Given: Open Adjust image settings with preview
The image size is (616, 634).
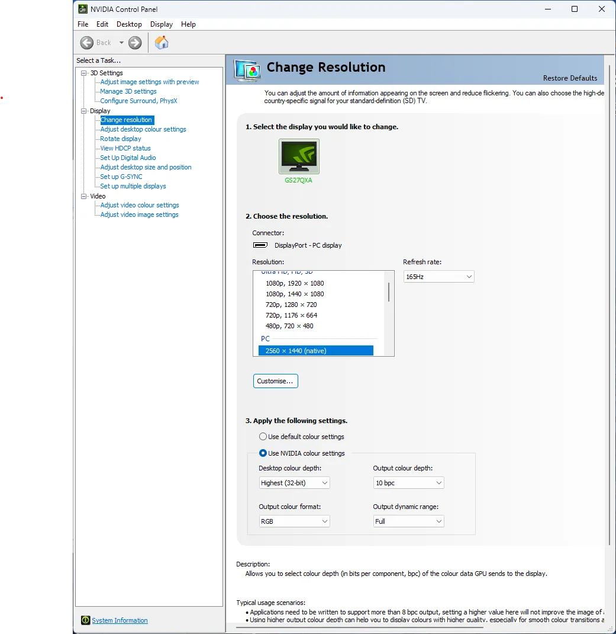Looking at the screenshot, I should click(x=149, y=82).
